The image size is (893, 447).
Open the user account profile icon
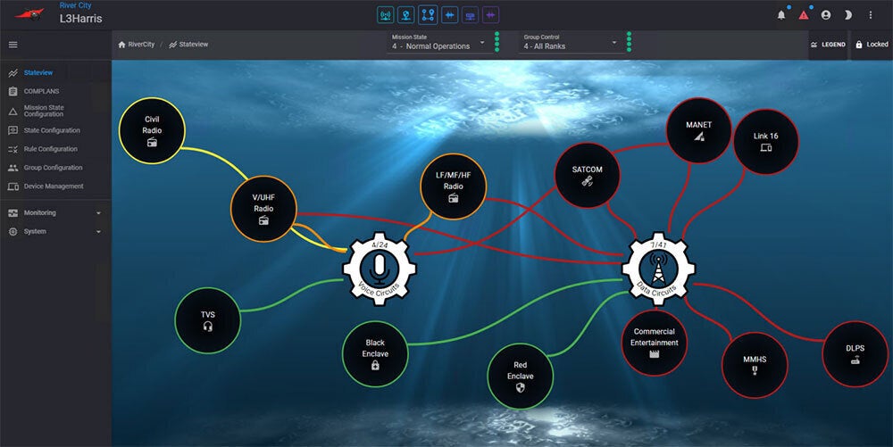(826, 15)
